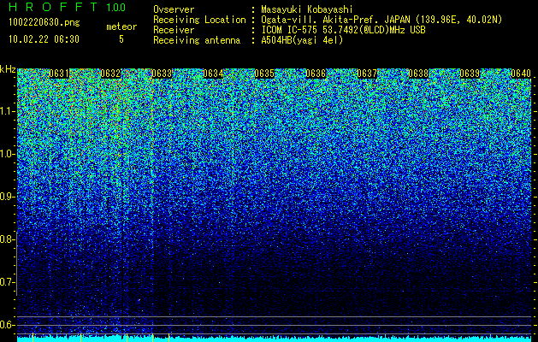Viewport: 538px width, 342px height.
Task: Click the file name 1002220630.png
Action: click(x=44, y=22)
